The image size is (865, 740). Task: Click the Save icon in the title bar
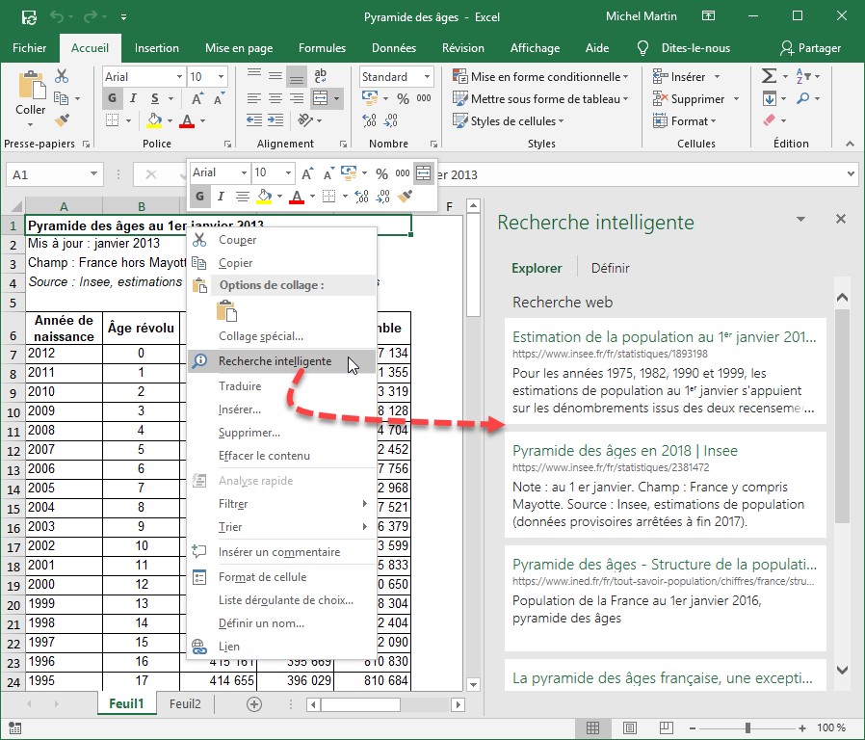pos(29,17)
